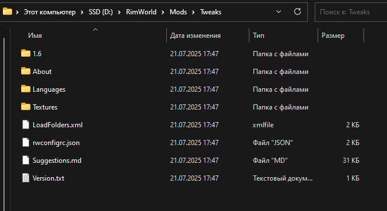The height and width of the screenshot is (211, 387).
Task: Click the LoadFolders.xml file icon
Action: point(26,124)
